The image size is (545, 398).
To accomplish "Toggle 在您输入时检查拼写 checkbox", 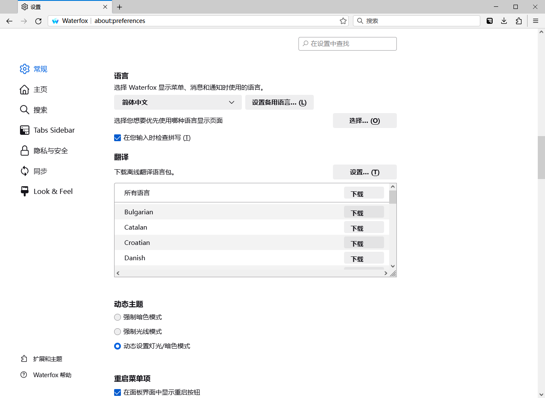I will (118, 138).
